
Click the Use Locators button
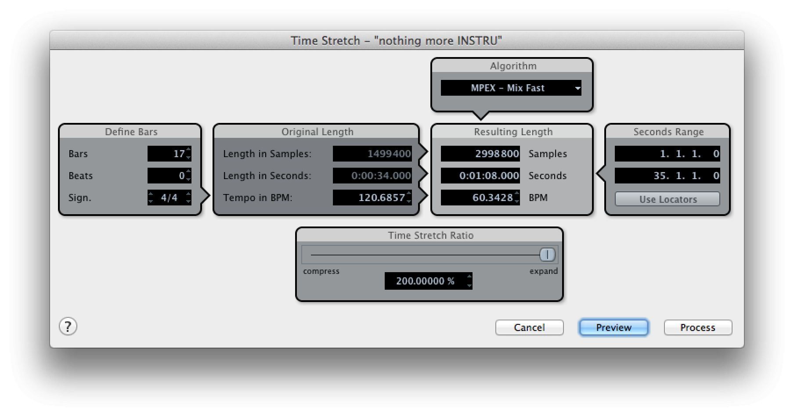click(x=668, y=199)
